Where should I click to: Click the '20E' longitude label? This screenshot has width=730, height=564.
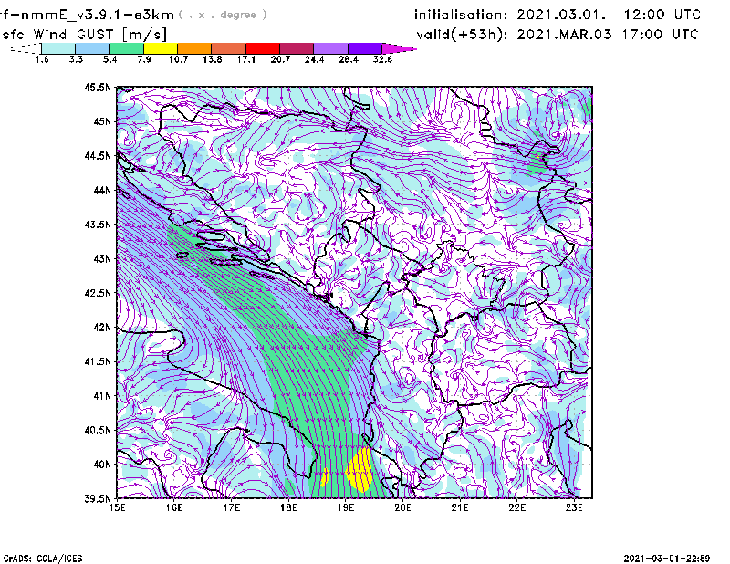pyautogui.click(x=402, y=507)
